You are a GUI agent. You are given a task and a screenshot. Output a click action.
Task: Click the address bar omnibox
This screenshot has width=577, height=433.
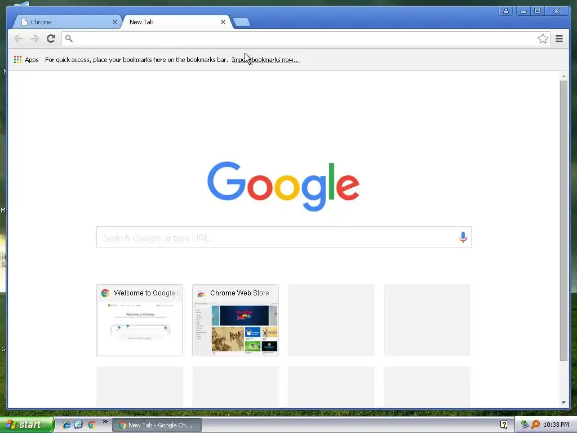[305, 39]
